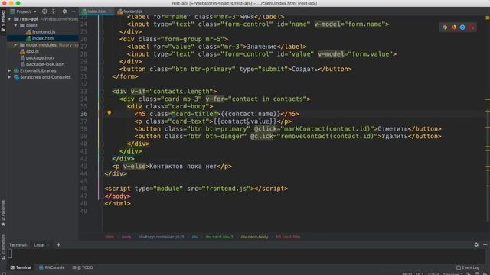
Task: Open the TODO tool window
Action: (83, 267)
